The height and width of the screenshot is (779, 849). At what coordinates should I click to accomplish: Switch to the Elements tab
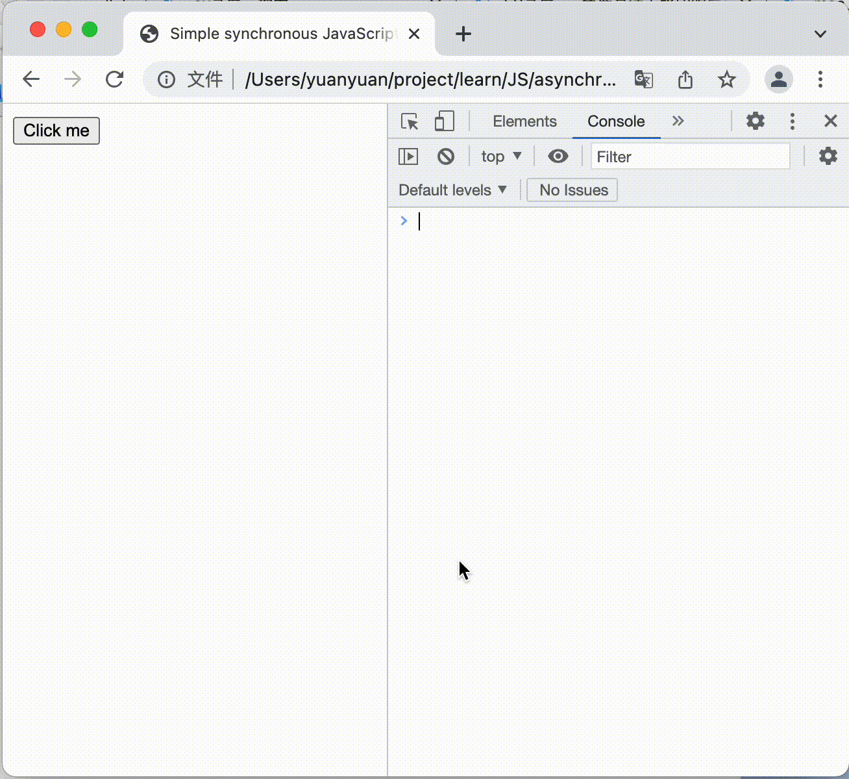(x=524, y=121)
